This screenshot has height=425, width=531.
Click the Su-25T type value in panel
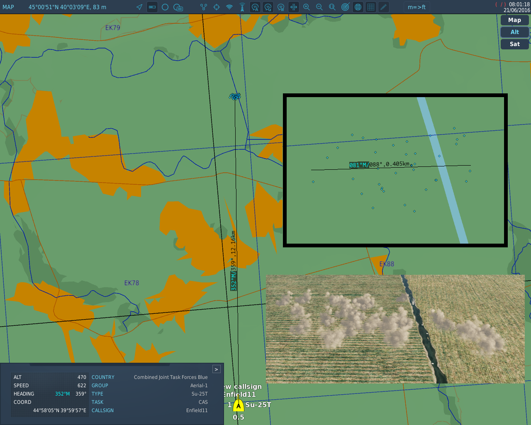[200, 394]
